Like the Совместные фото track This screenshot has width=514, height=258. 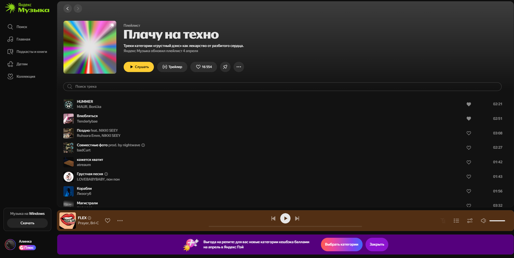tap(469, 148)
